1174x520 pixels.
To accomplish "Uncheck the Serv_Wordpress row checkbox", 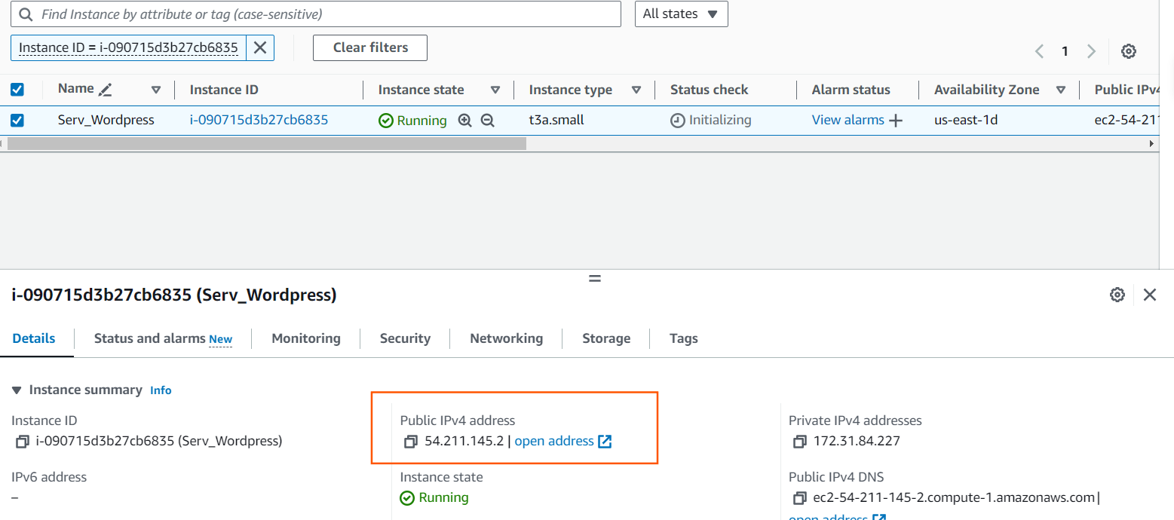I will click(x=17, y=120).
